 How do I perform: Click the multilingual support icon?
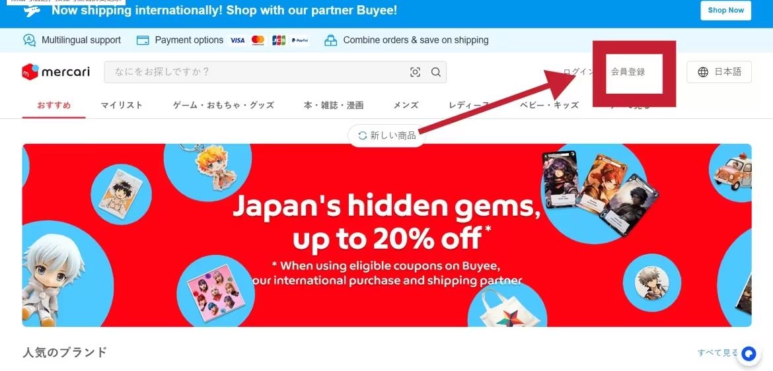pyautogui.click(x=29, y=40)
